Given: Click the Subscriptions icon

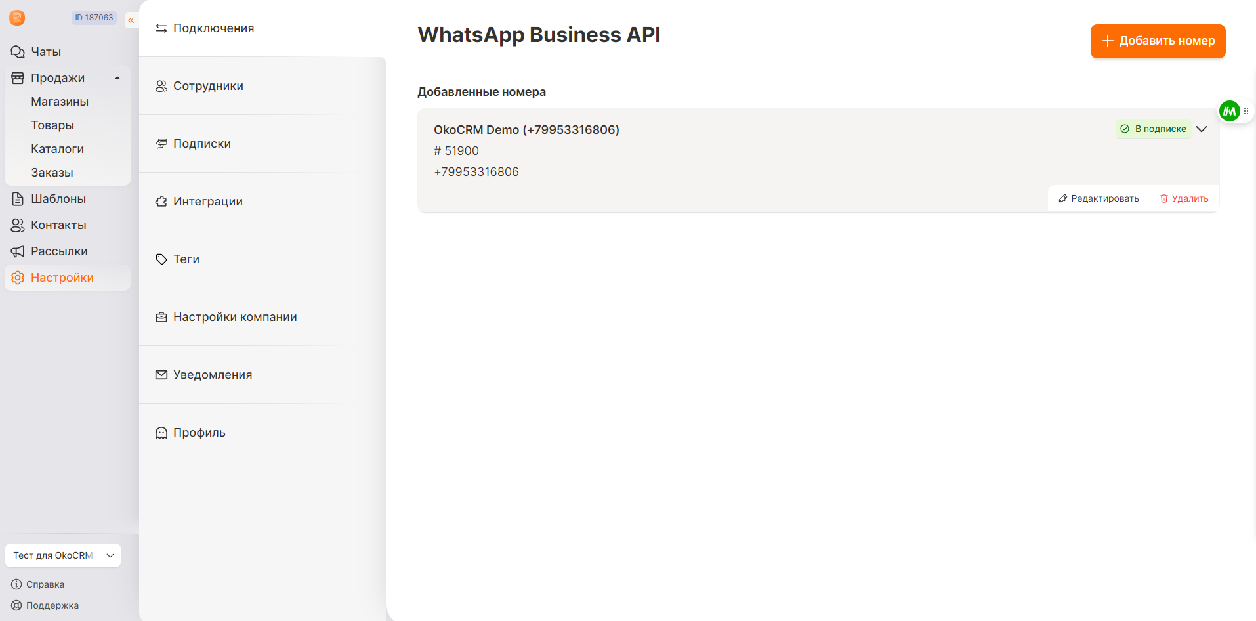Looking at the screenshot, I should 161,144.
